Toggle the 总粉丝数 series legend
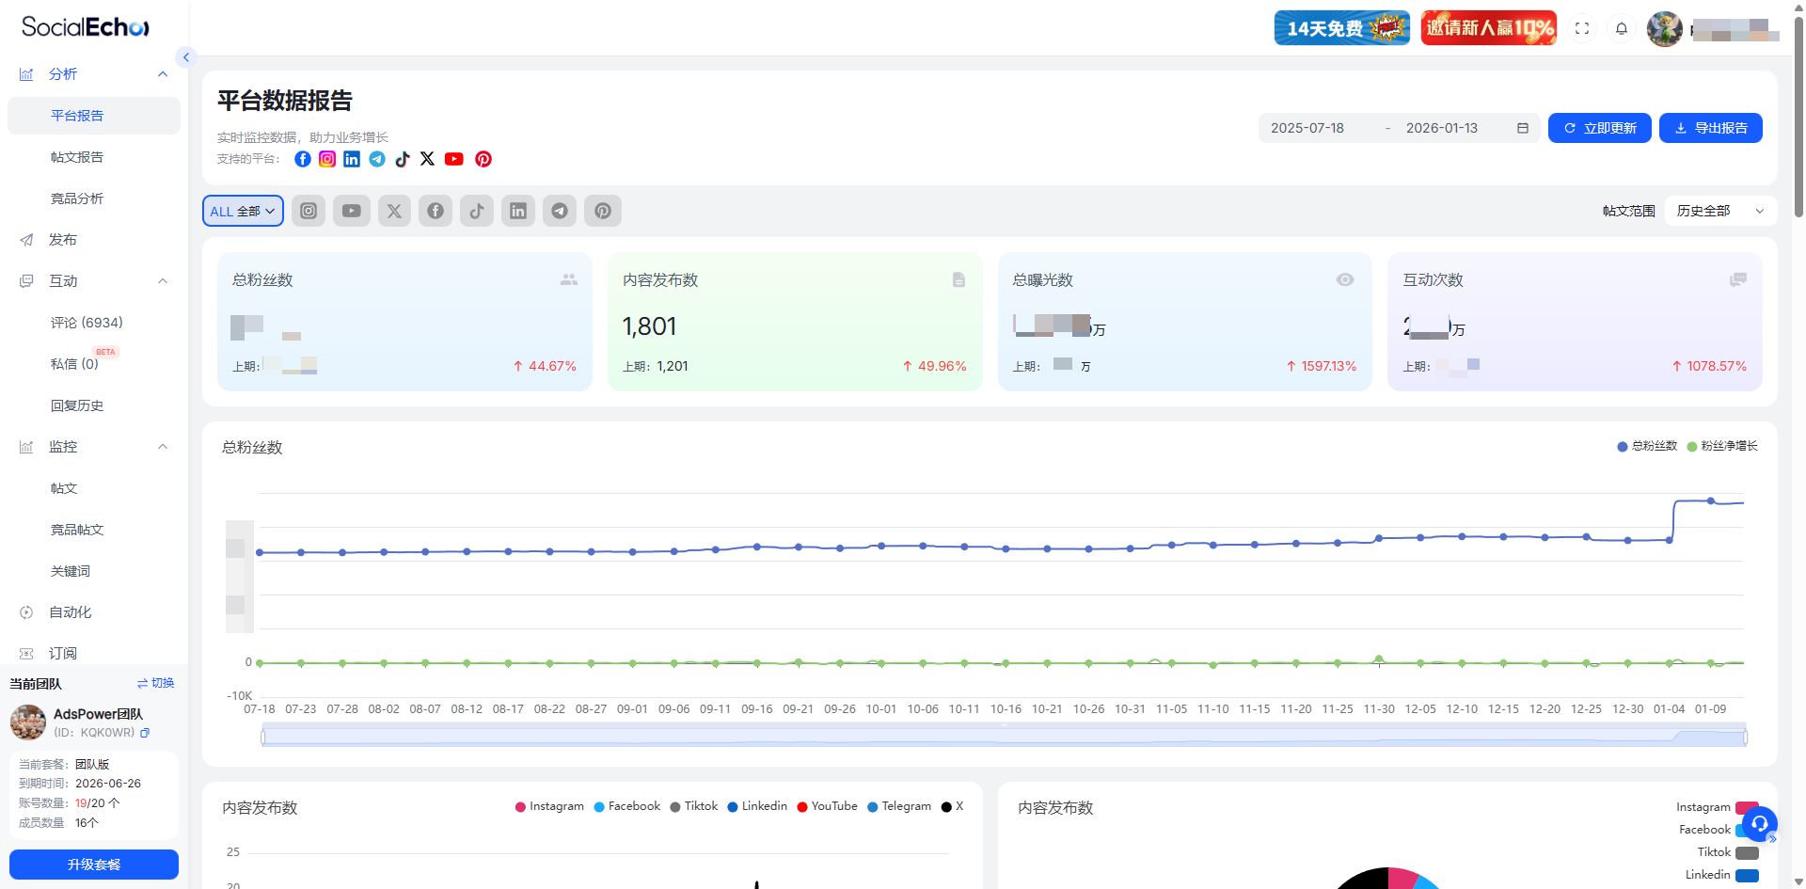This screenshot has width=1806, height=889. pyautogui.click(x=1646, y=446)
